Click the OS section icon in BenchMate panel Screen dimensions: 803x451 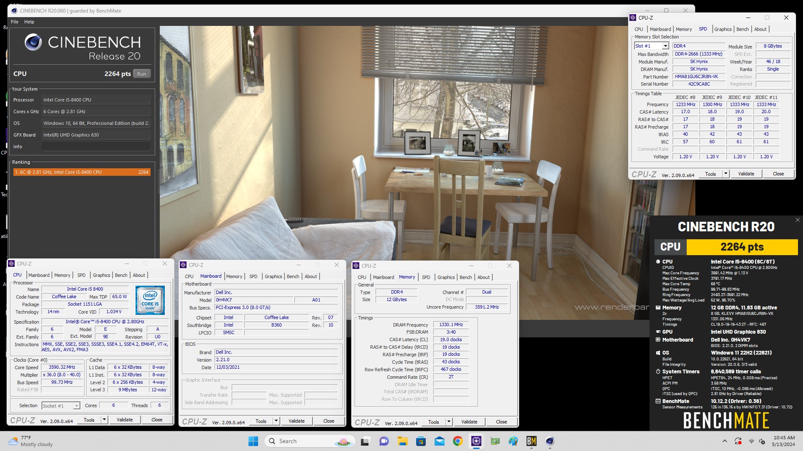pyautogui.click(x=658, y=353)
